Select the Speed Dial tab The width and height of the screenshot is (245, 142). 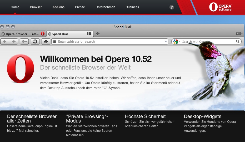point(69,34)
